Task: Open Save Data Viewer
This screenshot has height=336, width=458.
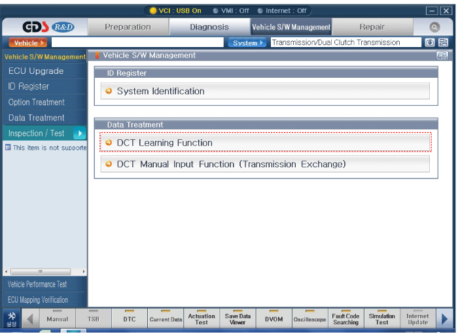Action: click(x=238, y=319)
